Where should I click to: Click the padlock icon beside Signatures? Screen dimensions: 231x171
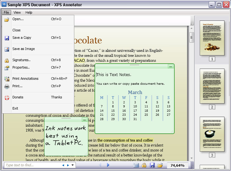tap(7, 60)
